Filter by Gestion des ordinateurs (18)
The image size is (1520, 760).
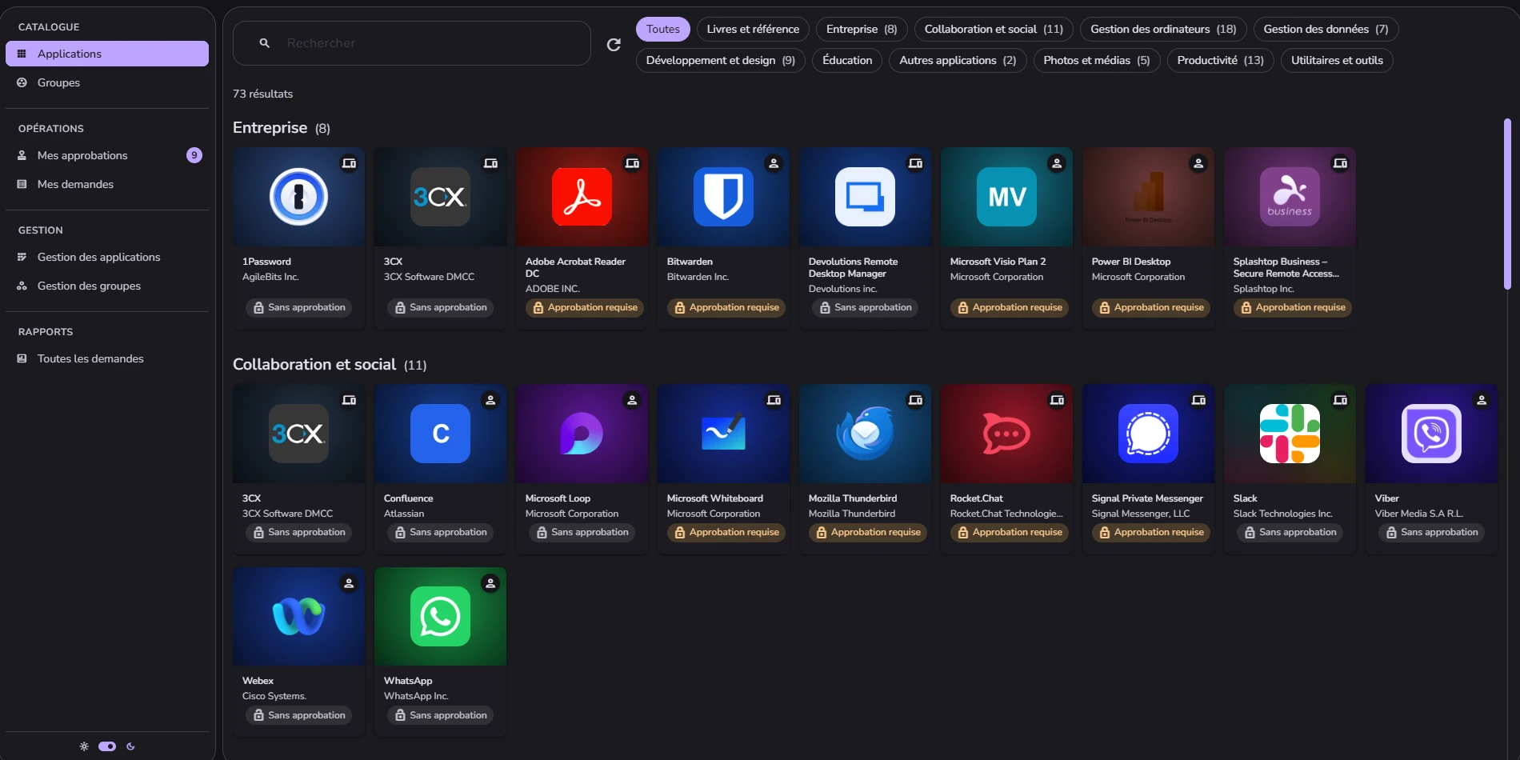(1163, 29)
